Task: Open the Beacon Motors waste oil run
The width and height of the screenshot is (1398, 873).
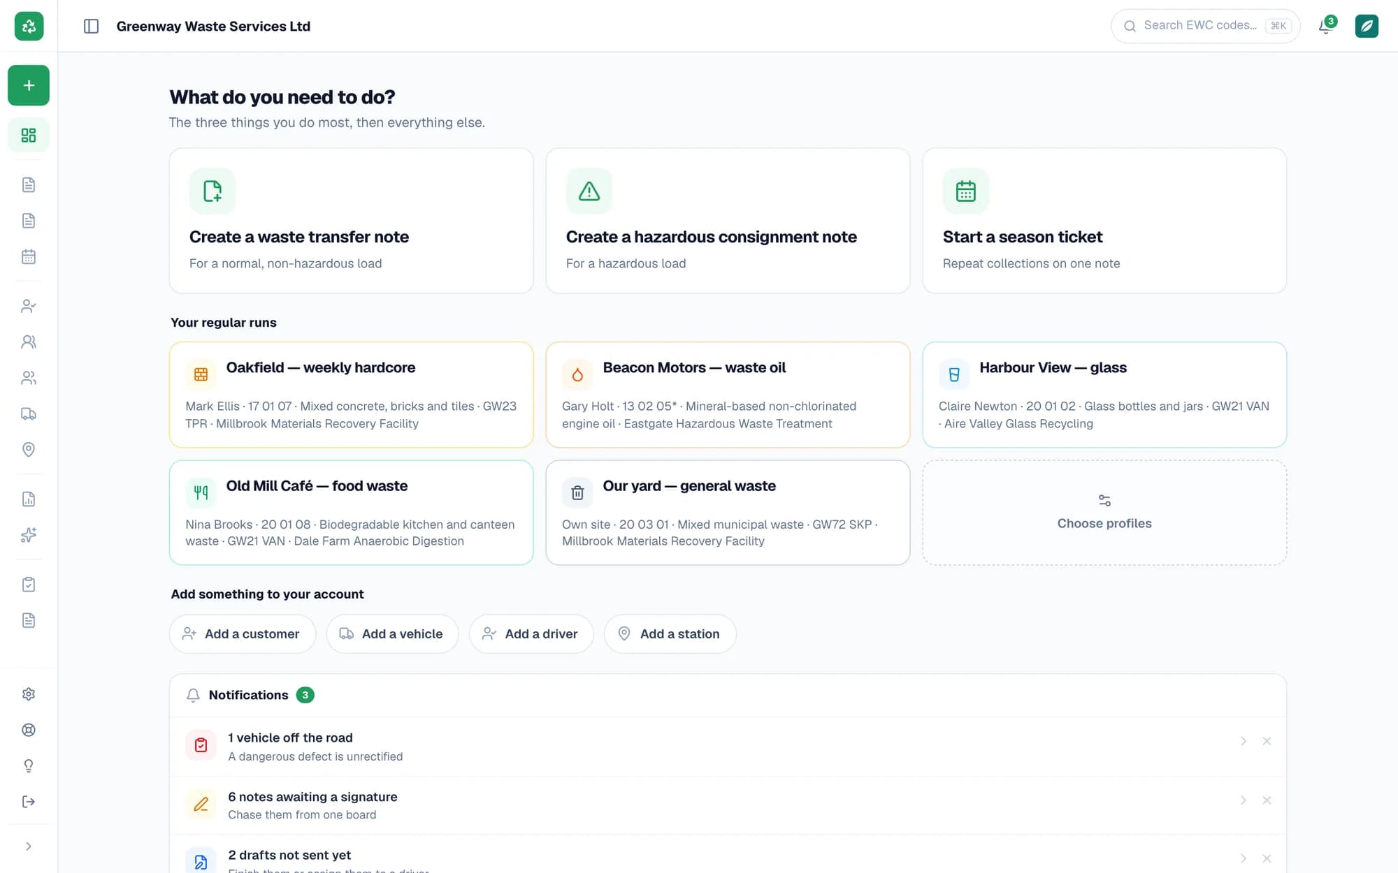Action: (728, 395)
